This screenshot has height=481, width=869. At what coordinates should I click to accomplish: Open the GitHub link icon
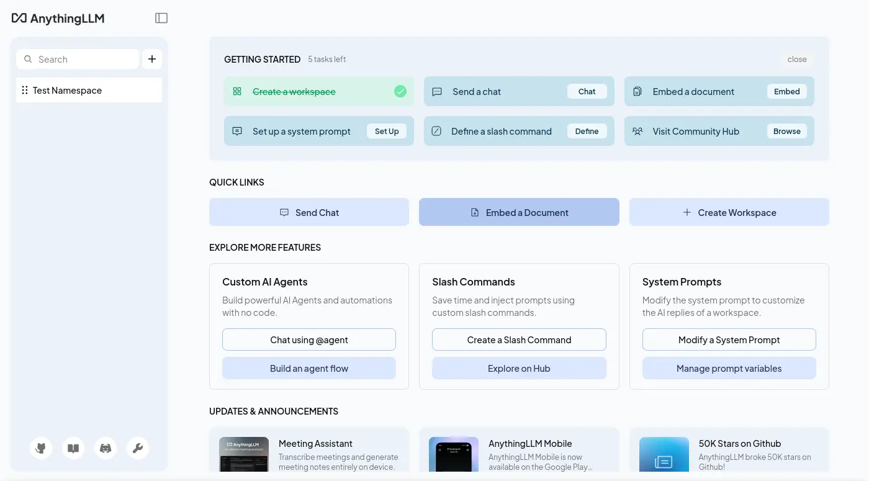pos(41,448)
